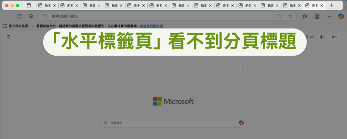
Task: Click the magnifier icon in the web search box
Action: (106, 123)
